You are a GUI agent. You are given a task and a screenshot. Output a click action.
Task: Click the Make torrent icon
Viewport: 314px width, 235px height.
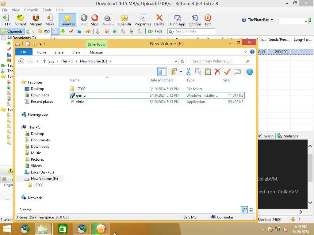50,20
